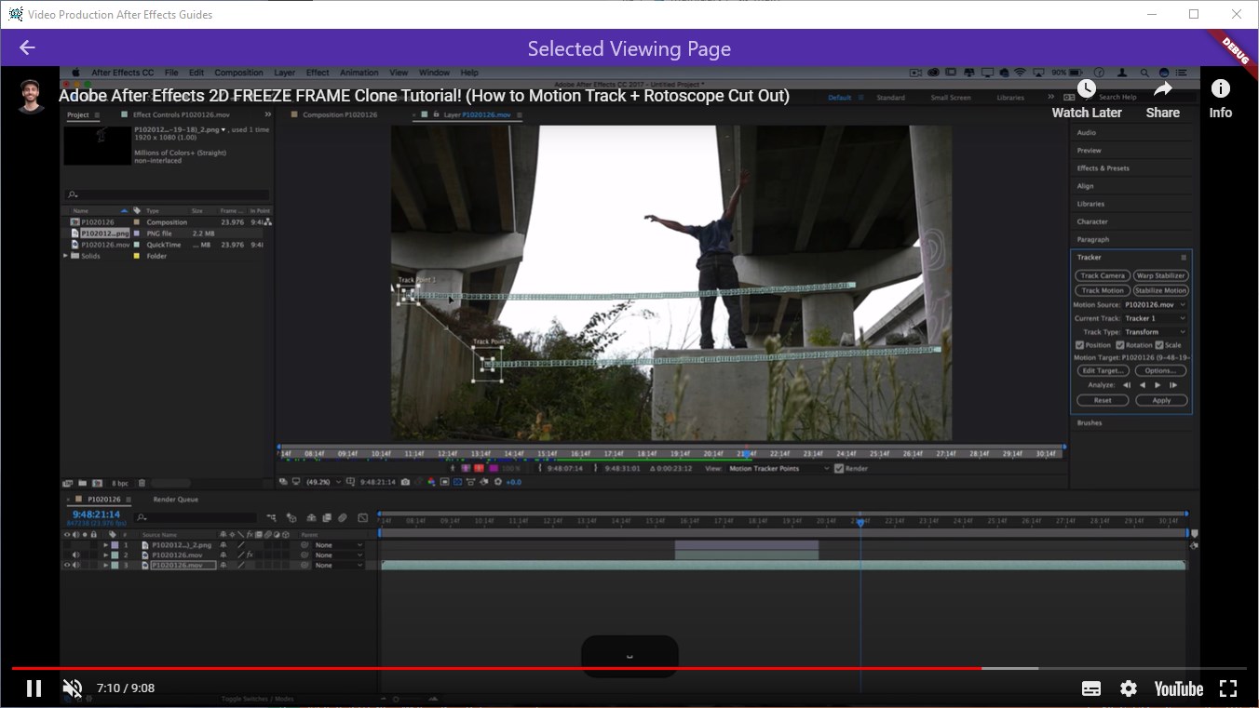The height and width of the screenshot is (708, 1259).
Task: Analyze one frame backward
Action: tap(1127, 385)
